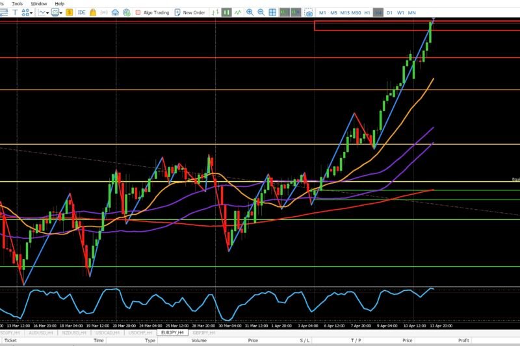This screenshot has height=346, width=520.
Task: Switch to M30 timeframe
Action: 356,12
